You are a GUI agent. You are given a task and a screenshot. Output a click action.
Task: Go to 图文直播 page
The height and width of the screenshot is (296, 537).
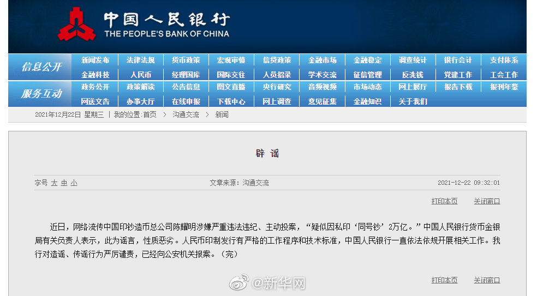(231, 87)
